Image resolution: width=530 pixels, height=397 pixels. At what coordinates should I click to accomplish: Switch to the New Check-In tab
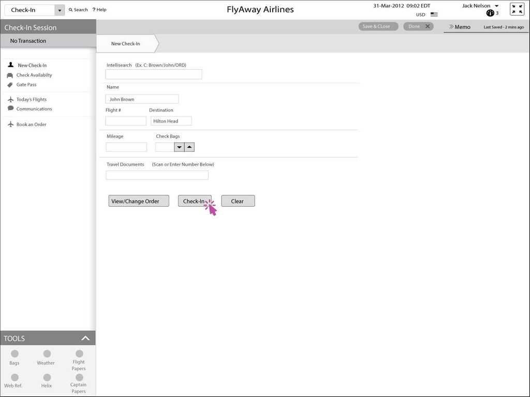126,44
